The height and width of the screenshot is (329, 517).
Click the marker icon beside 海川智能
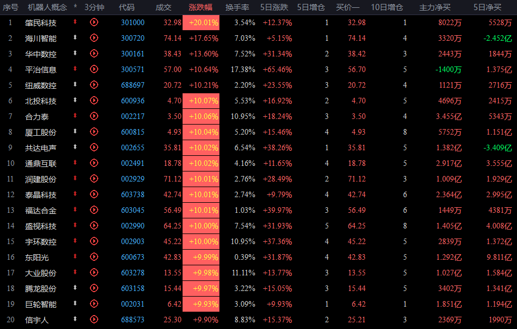(75, 37)
